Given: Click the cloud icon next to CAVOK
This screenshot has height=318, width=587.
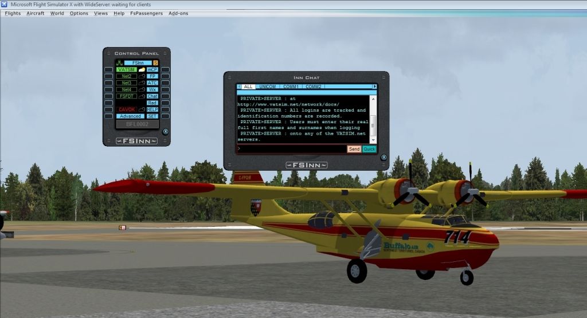Looking at the screenshot, I should [x=142, y=109].
